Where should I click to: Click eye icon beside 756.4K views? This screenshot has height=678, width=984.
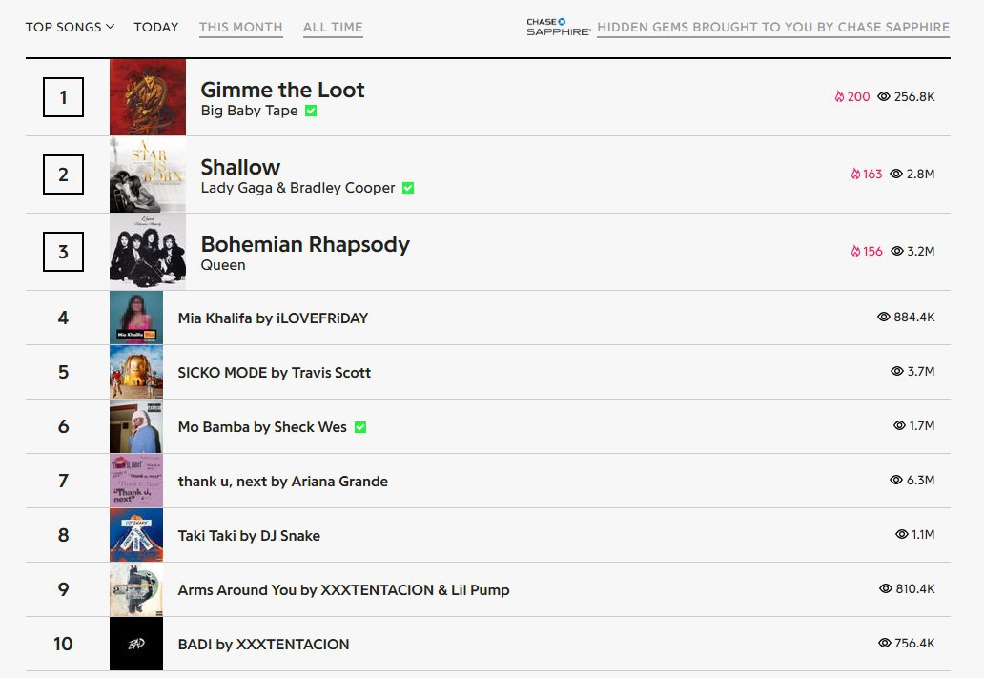tap(885, 643)
